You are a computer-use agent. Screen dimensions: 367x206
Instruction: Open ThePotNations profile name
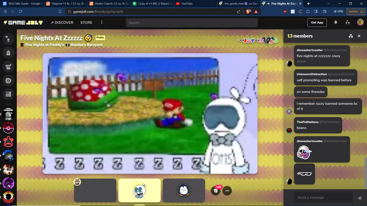coord(307,122)
